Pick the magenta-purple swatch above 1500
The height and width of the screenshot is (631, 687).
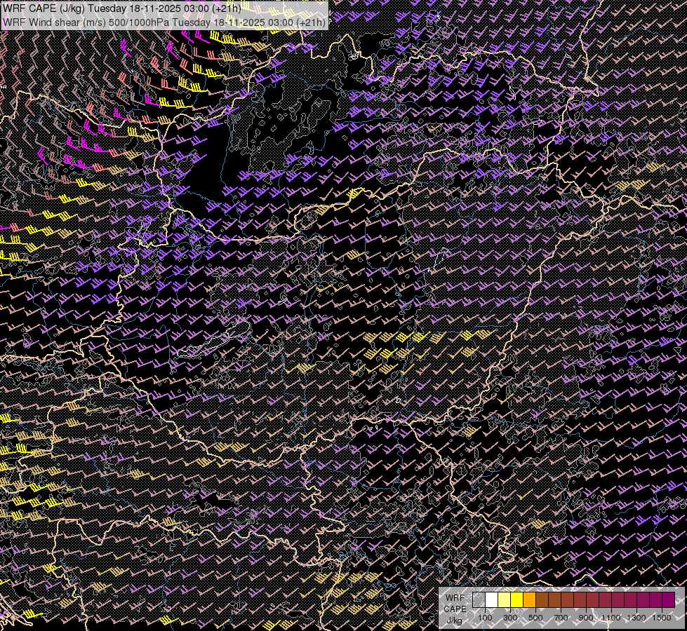pos(668,600)
